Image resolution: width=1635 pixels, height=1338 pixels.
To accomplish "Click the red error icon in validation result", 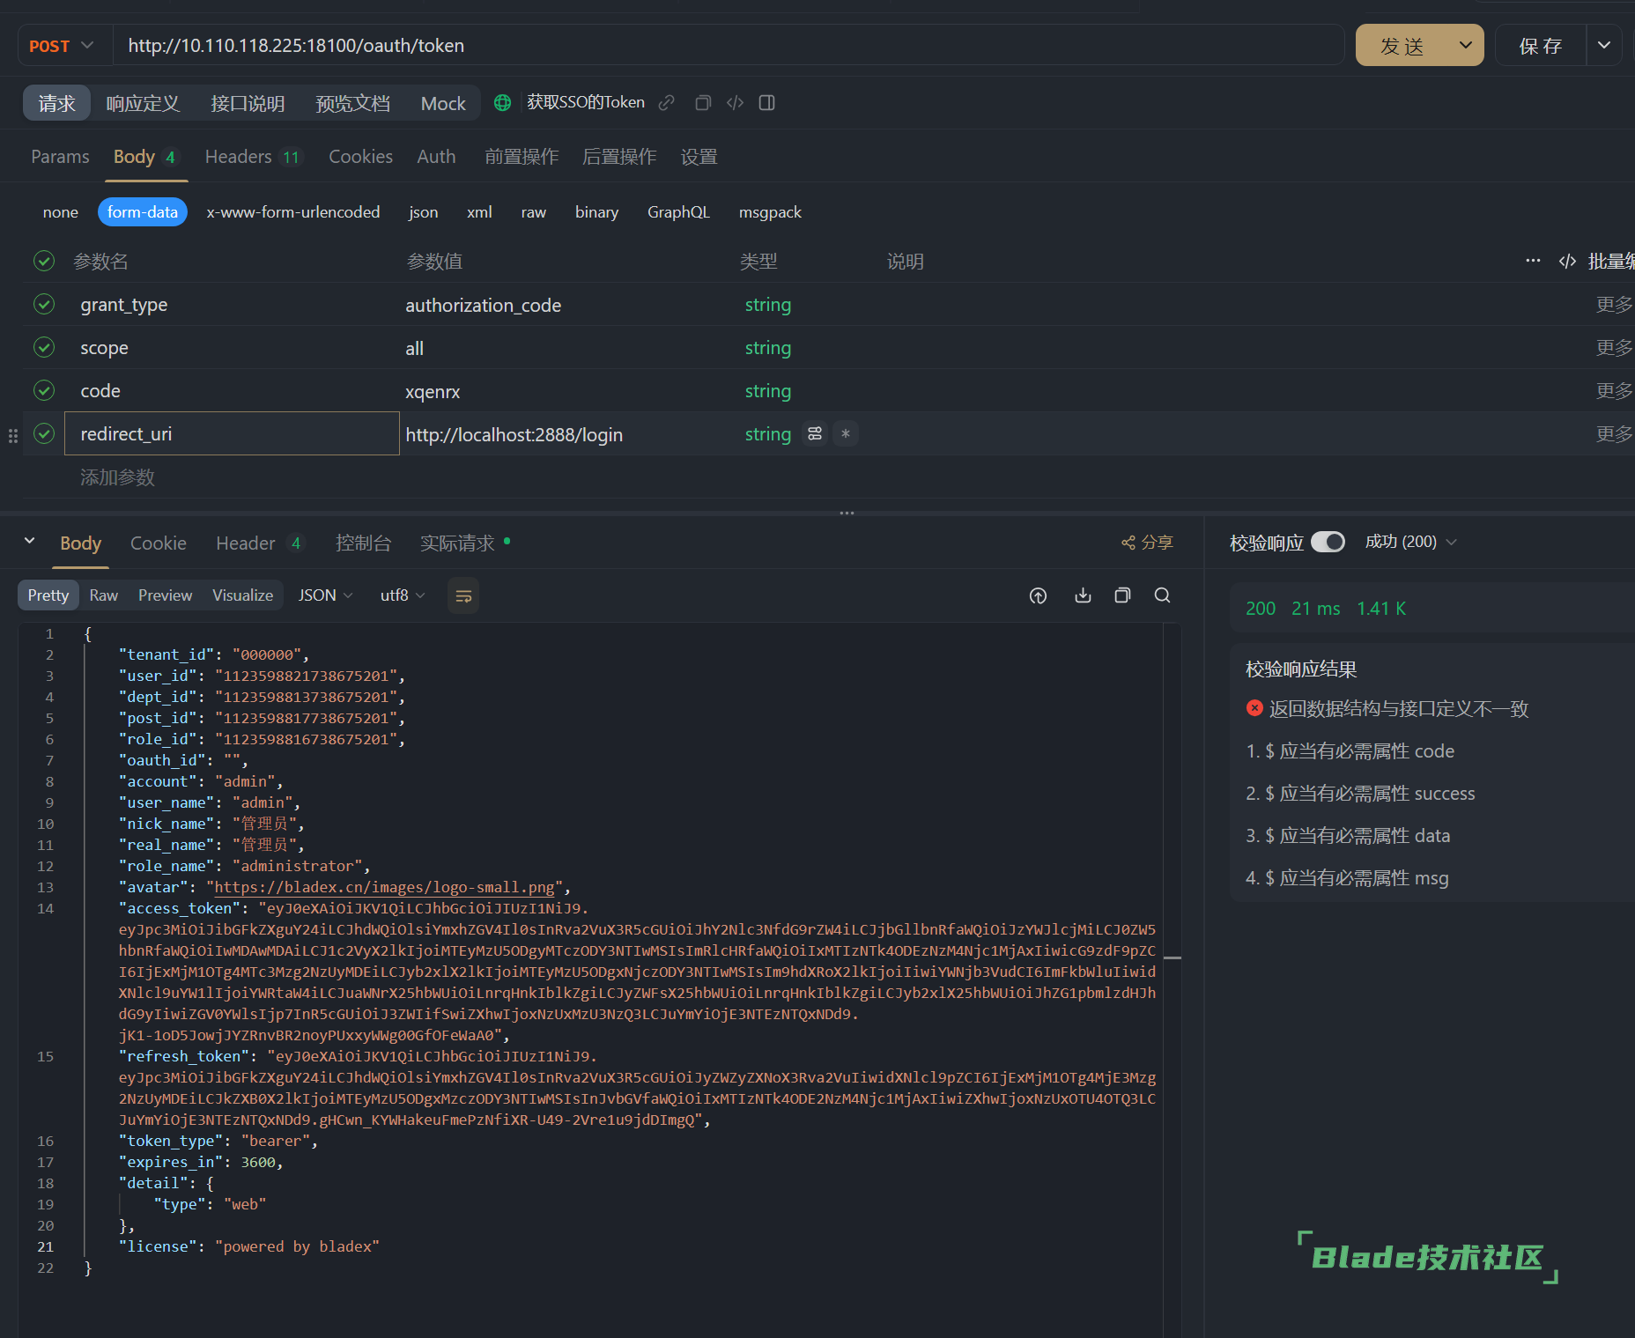I will [x=1254, y=708].
